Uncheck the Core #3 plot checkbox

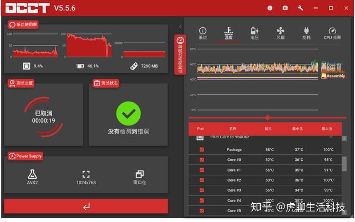[x=202, y=190]
